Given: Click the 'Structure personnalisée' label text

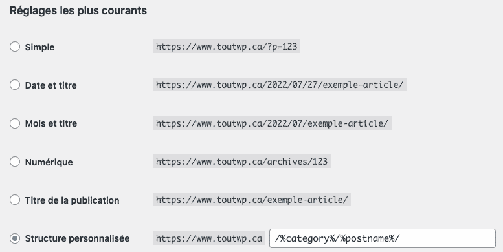Looking at the screenshot, I should pos(77,238).
